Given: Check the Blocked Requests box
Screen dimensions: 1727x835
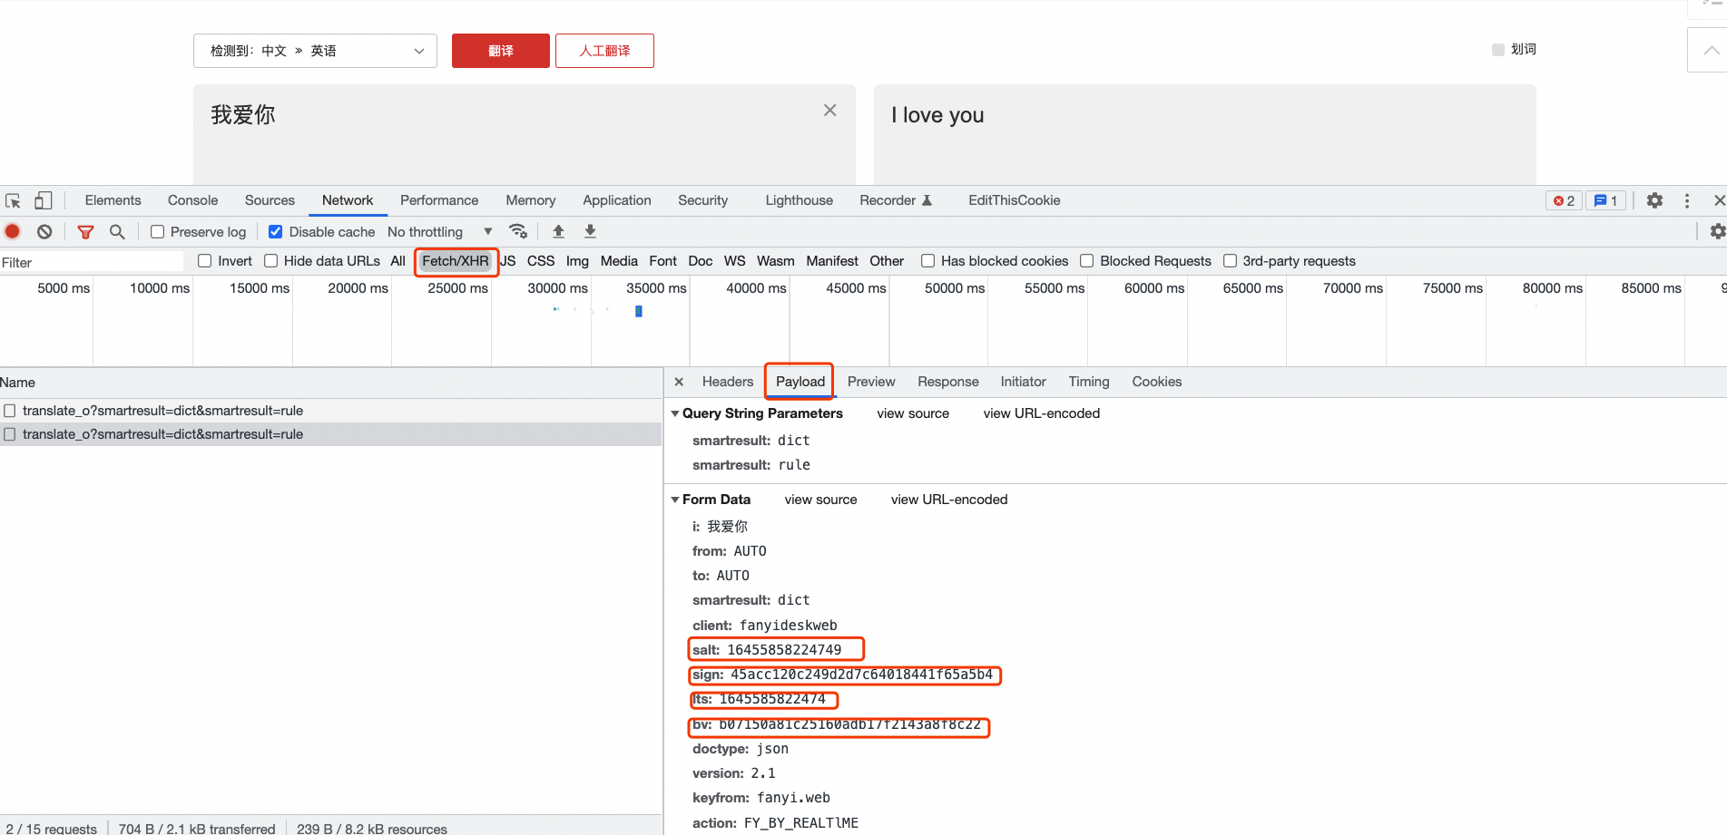Looking at the screenshot, I should coord(1086,261).
